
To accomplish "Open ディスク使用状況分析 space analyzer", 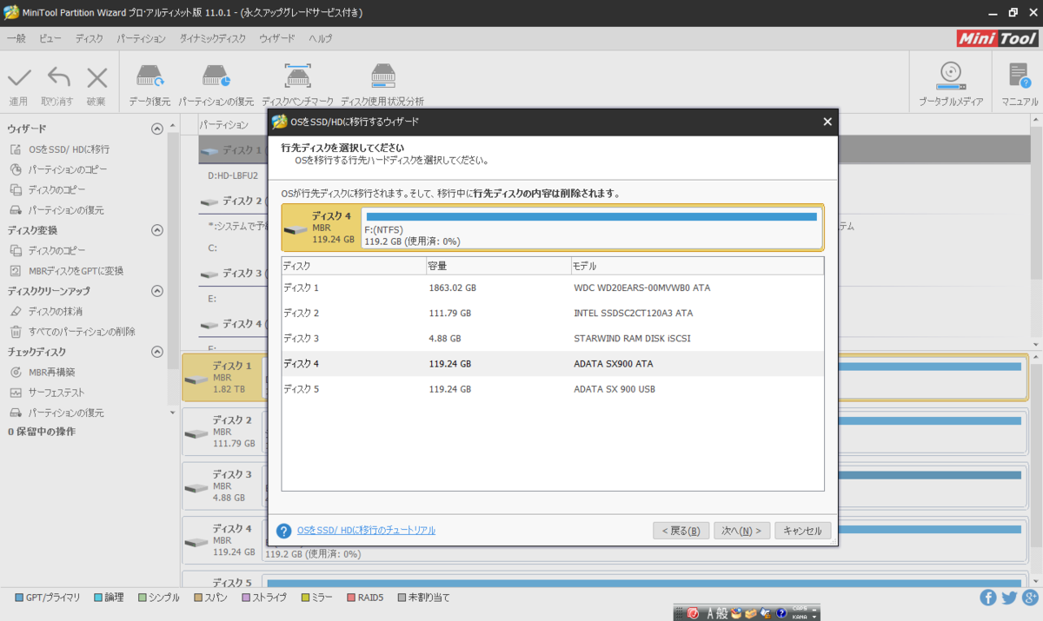I will pos(382,85).
